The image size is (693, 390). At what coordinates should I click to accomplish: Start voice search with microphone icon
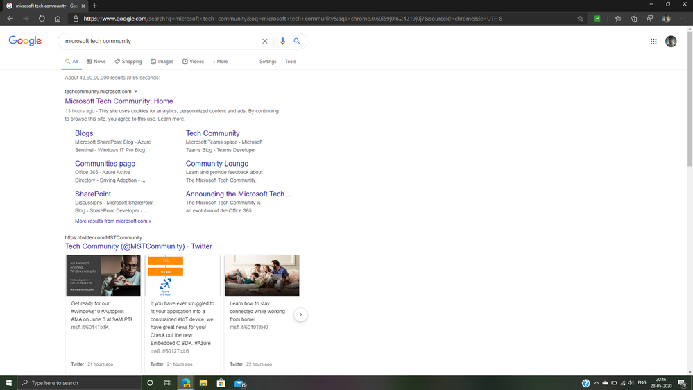click(282, 41)
